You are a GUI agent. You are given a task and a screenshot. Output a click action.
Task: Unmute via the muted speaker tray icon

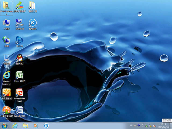[154, 126]
